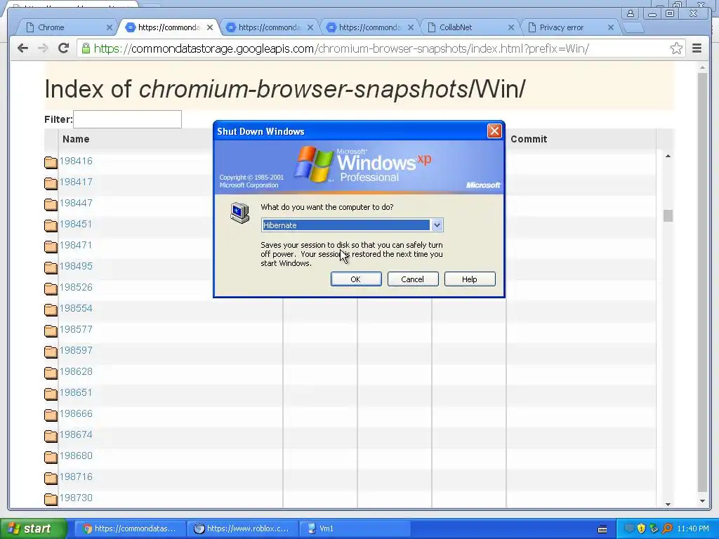This screenshot has width=719, height=539.
Task: Click the network monitor tray icon
Action: [628, 528]
